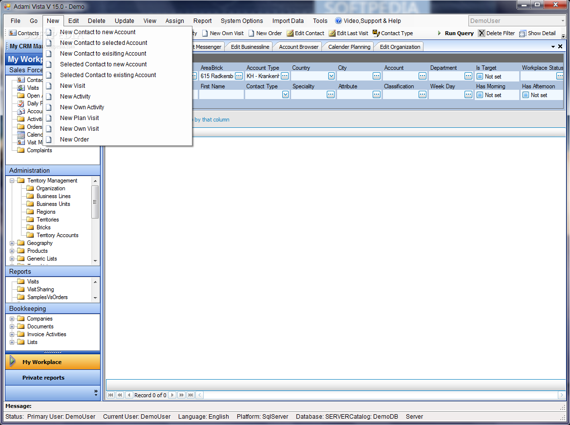Open the AreaBrick lookup ellipsis button

(239, 76)
